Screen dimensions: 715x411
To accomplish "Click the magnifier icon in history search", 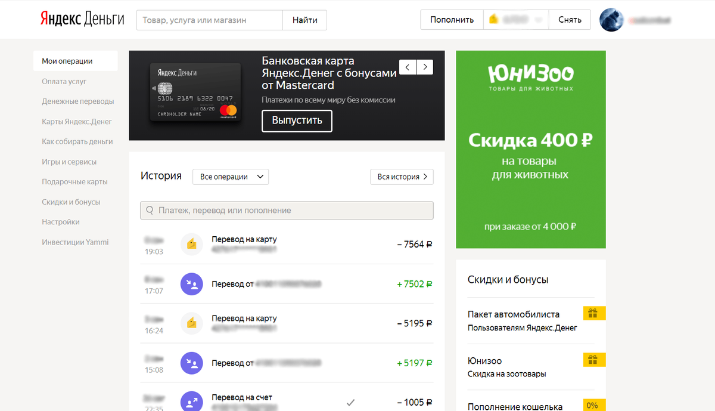I will click(x=150, y=210).
